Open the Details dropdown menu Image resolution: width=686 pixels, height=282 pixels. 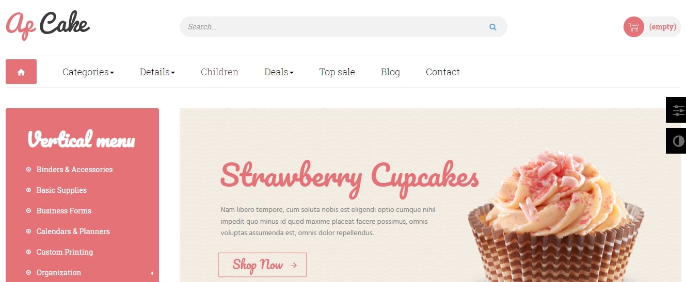(x=157, y=72)
